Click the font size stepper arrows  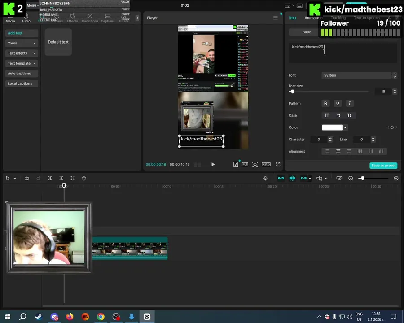point(395,92)
